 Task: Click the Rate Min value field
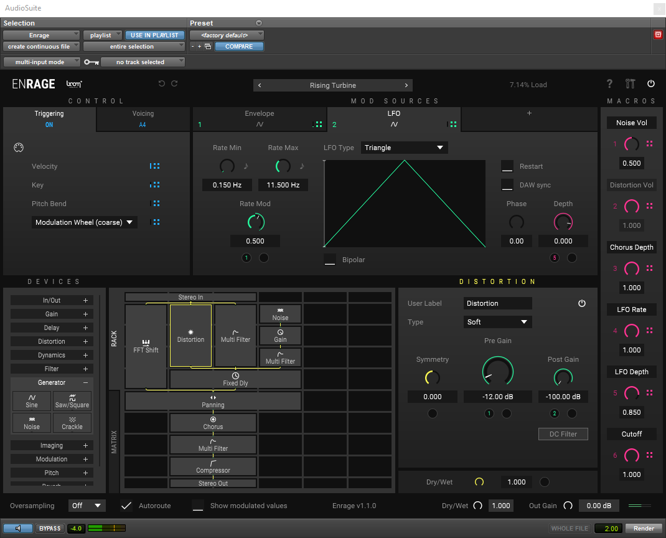click(x=227, y=185)
